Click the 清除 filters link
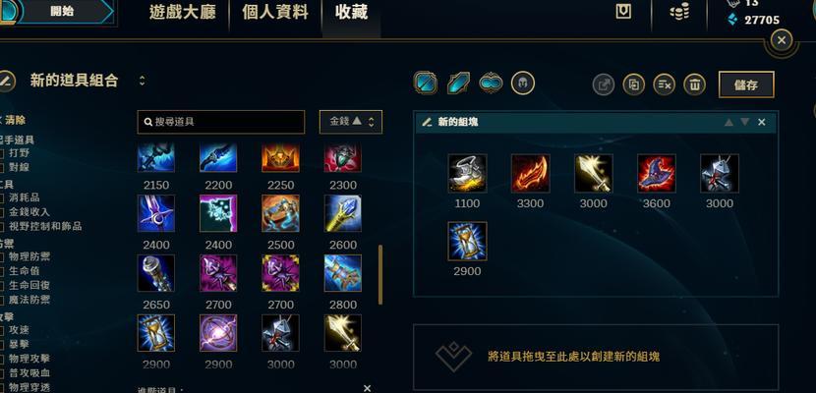This screenshot has width=816, height=393. [x=13, y=121]
